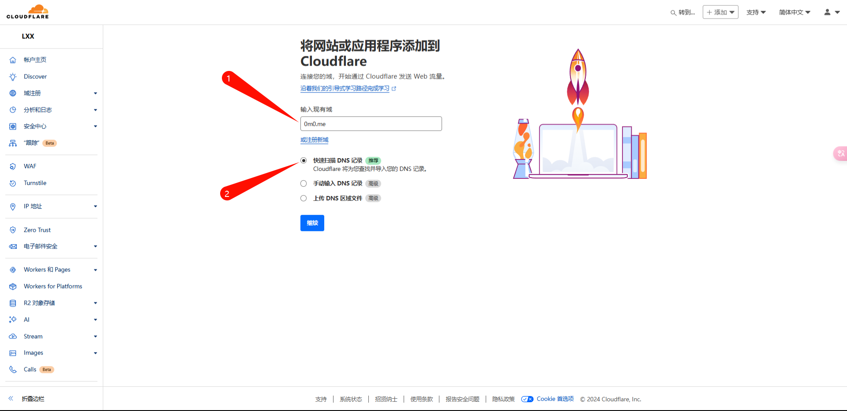Viewport: 847px width, 411px height.
Task: Select manual DNS record entry option
Action: (x=304, y=184)
